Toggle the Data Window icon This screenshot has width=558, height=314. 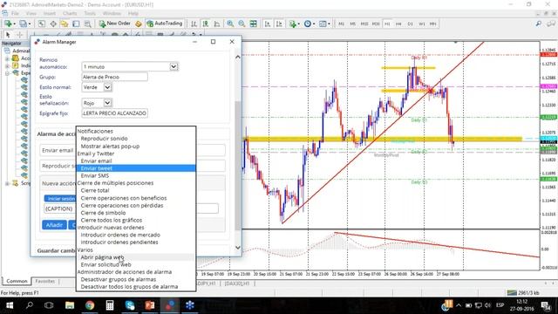pos(53,24)
